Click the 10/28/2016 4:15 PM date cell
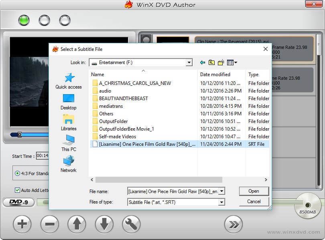This screenshot has height=240, width=325. (221, 106)
